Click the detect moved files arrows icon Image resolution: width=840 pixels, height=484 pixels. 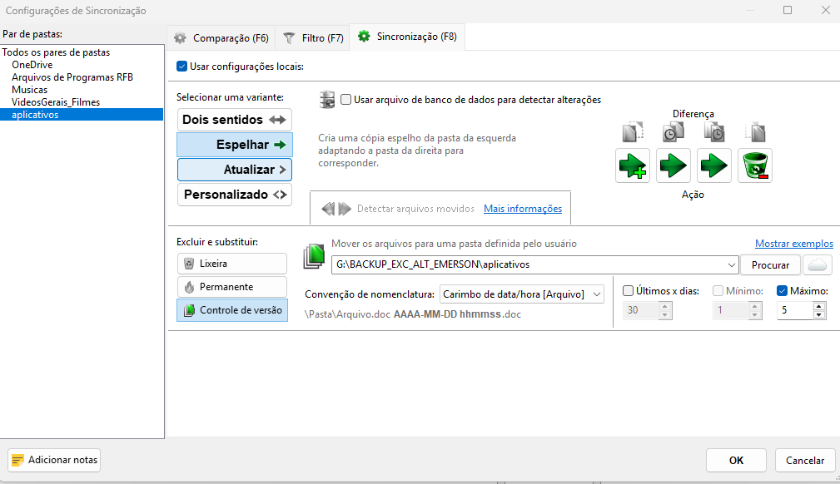336,209
